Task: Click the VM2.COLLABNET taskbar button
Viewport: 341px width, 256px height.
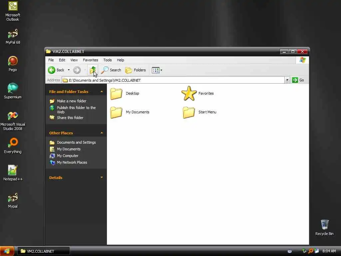Action: [44, 251]
